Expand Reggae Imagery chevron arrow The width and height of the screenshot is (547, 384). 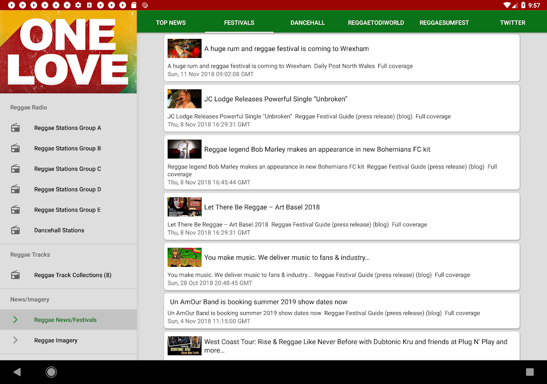click(x=15, y=340)
